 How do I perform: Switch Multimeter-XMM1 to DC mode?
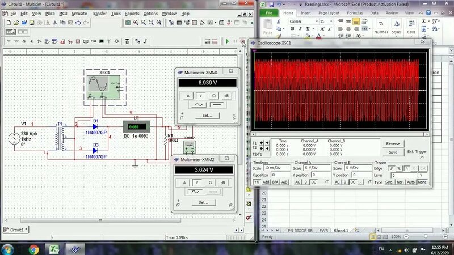pos(217,105)
